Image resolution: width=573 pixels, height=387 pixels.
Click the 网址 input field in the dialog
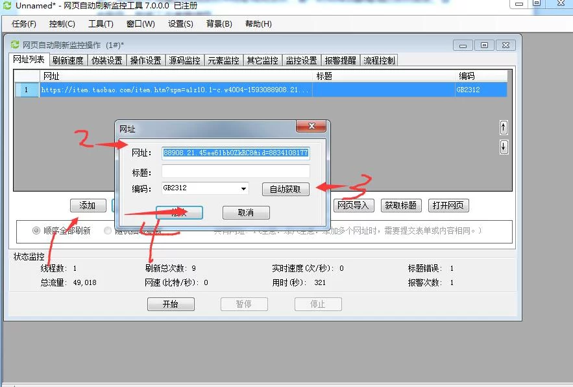(236, 153)
